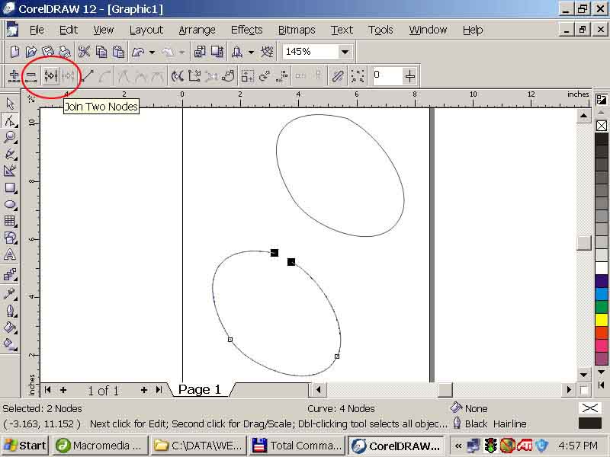Screen dimensions: 610x457
Task: Click the vertical scrollbar down arrow
Action: 583,376
